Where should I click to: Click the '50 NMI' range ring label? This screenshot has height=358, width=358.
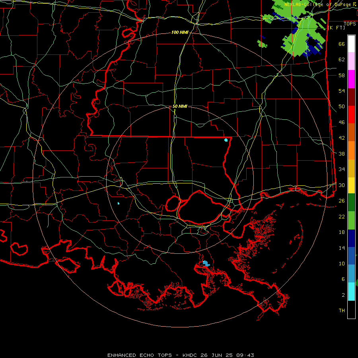coord(180,106)
